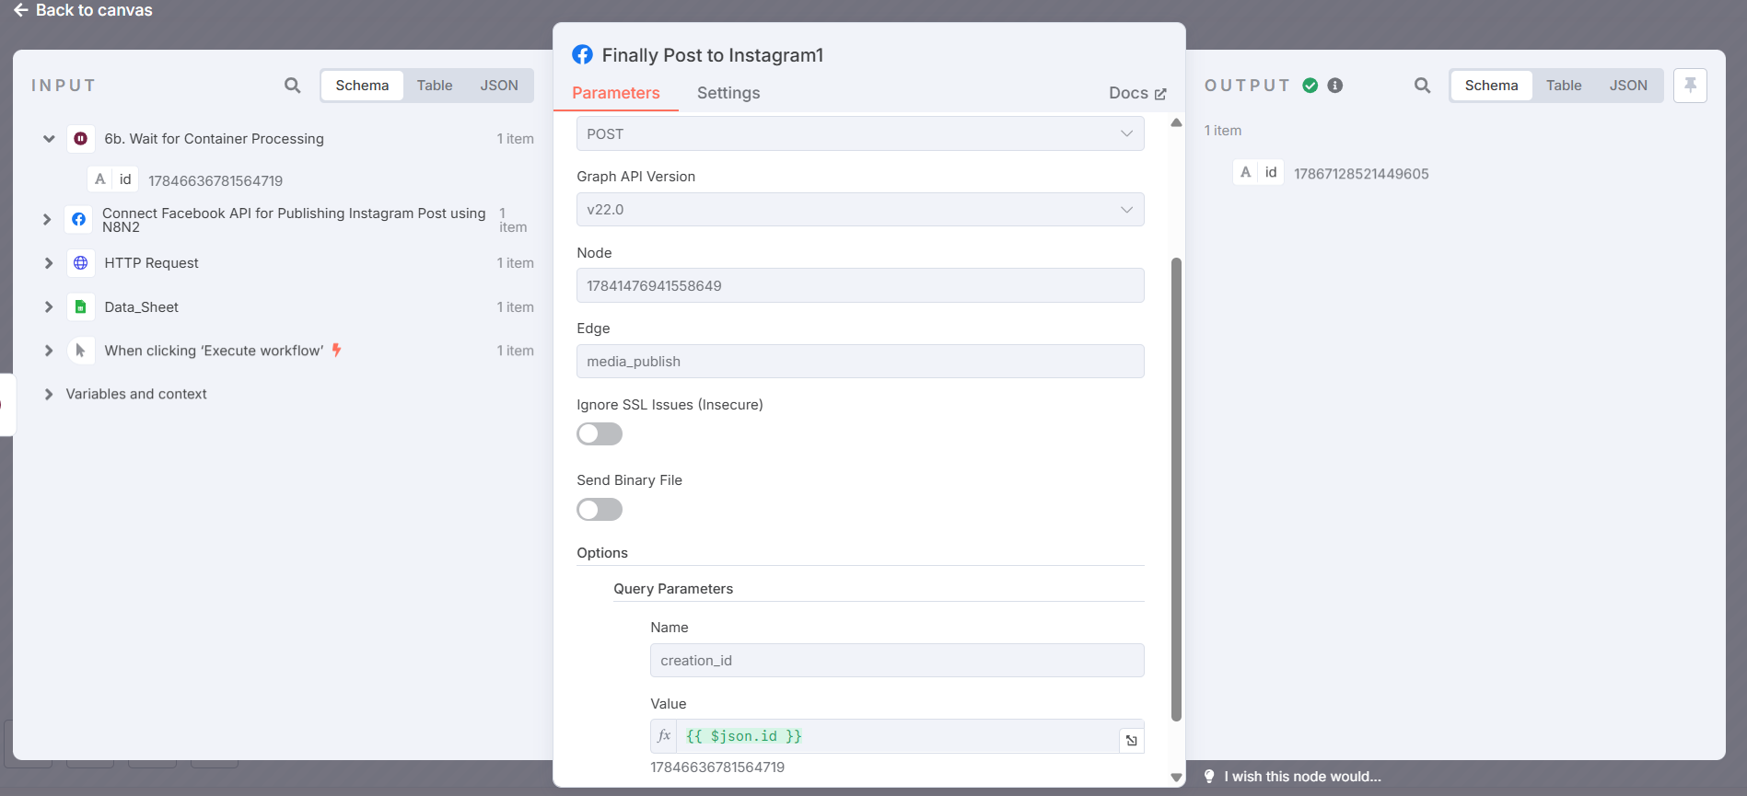Viewport: 1747px width, 796px height.
Task: Click the query parameter Name field
Action: tap(897, 661)
